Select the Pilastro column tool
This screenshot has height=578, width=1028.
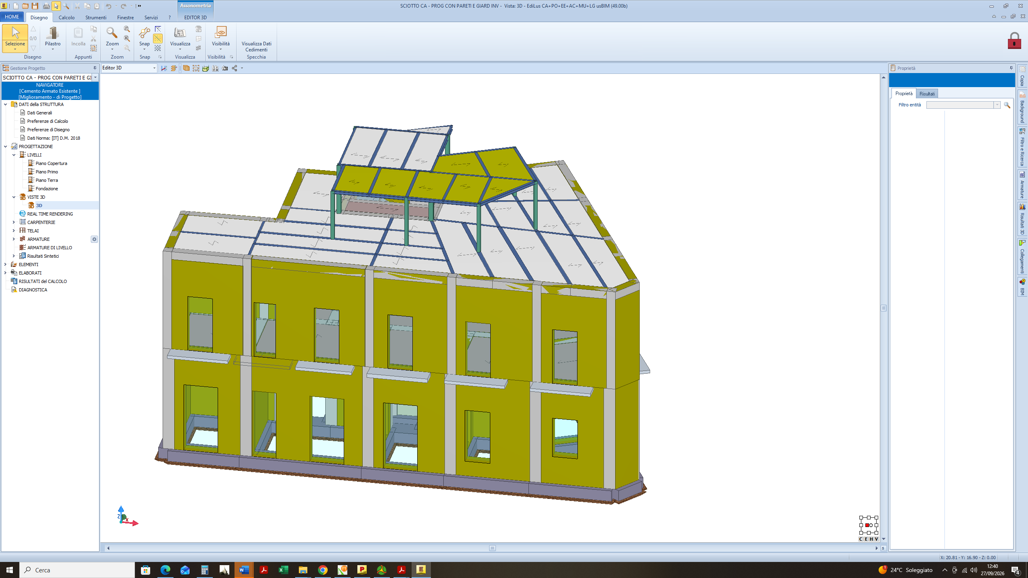(x=53, y=38)
